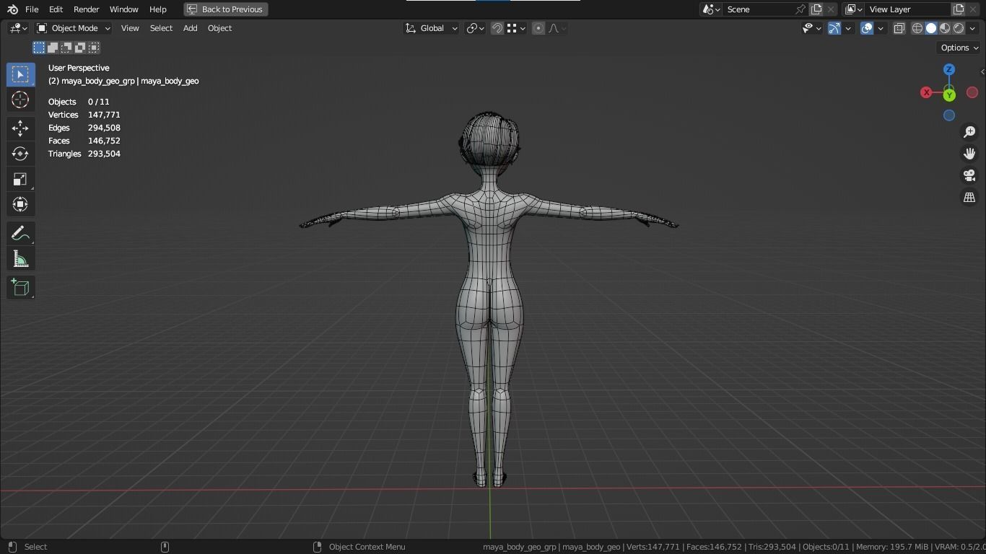This screenshot has width=986, height=554.
Task: Click the blue Z axis gizmo ball
Action: tap(949, 69)
